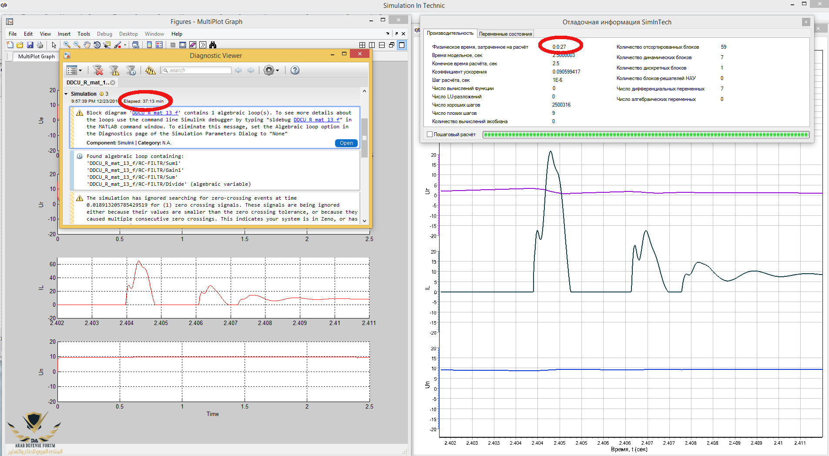Print the figure using the printer icon
Image resolution: width=829 pixels, height=456 pixels.
[x=40, y=45]
